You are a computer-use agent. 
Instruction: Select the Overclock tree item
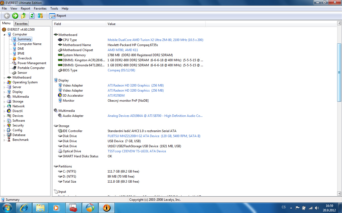pos(25,58)
